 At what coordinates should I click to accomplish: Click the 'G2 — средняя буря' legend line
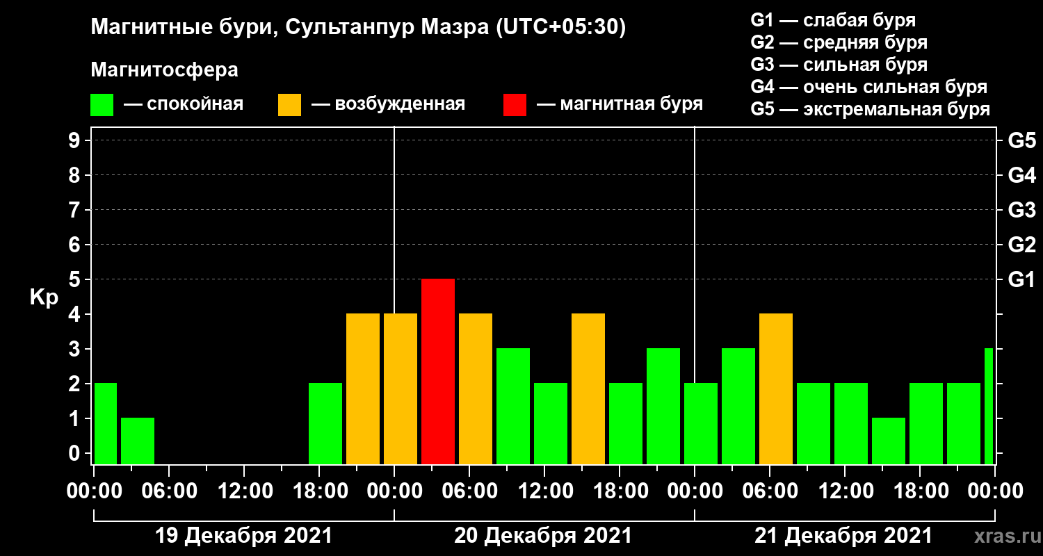point(839,42)
